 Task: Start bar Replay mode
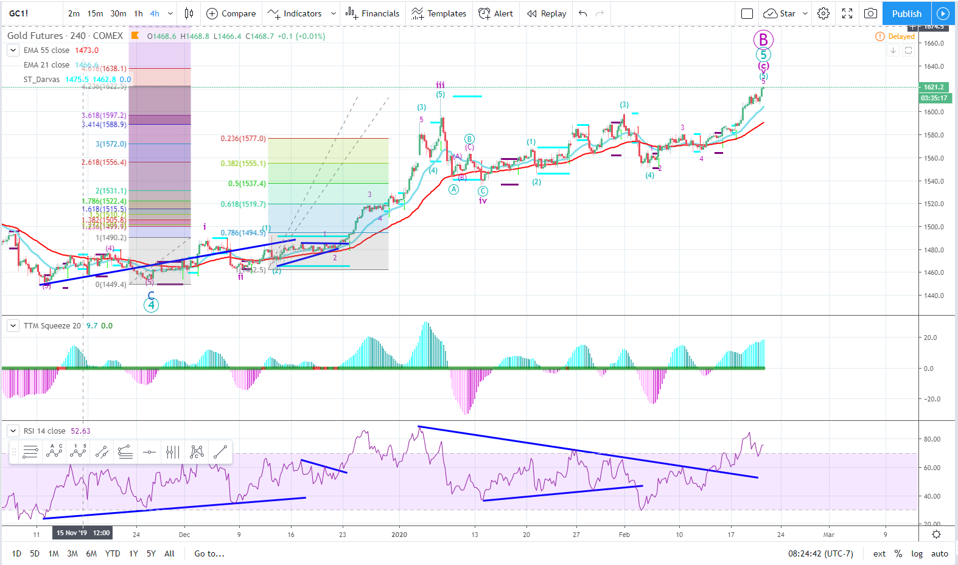pyautogui.click(x=547, y=13)
